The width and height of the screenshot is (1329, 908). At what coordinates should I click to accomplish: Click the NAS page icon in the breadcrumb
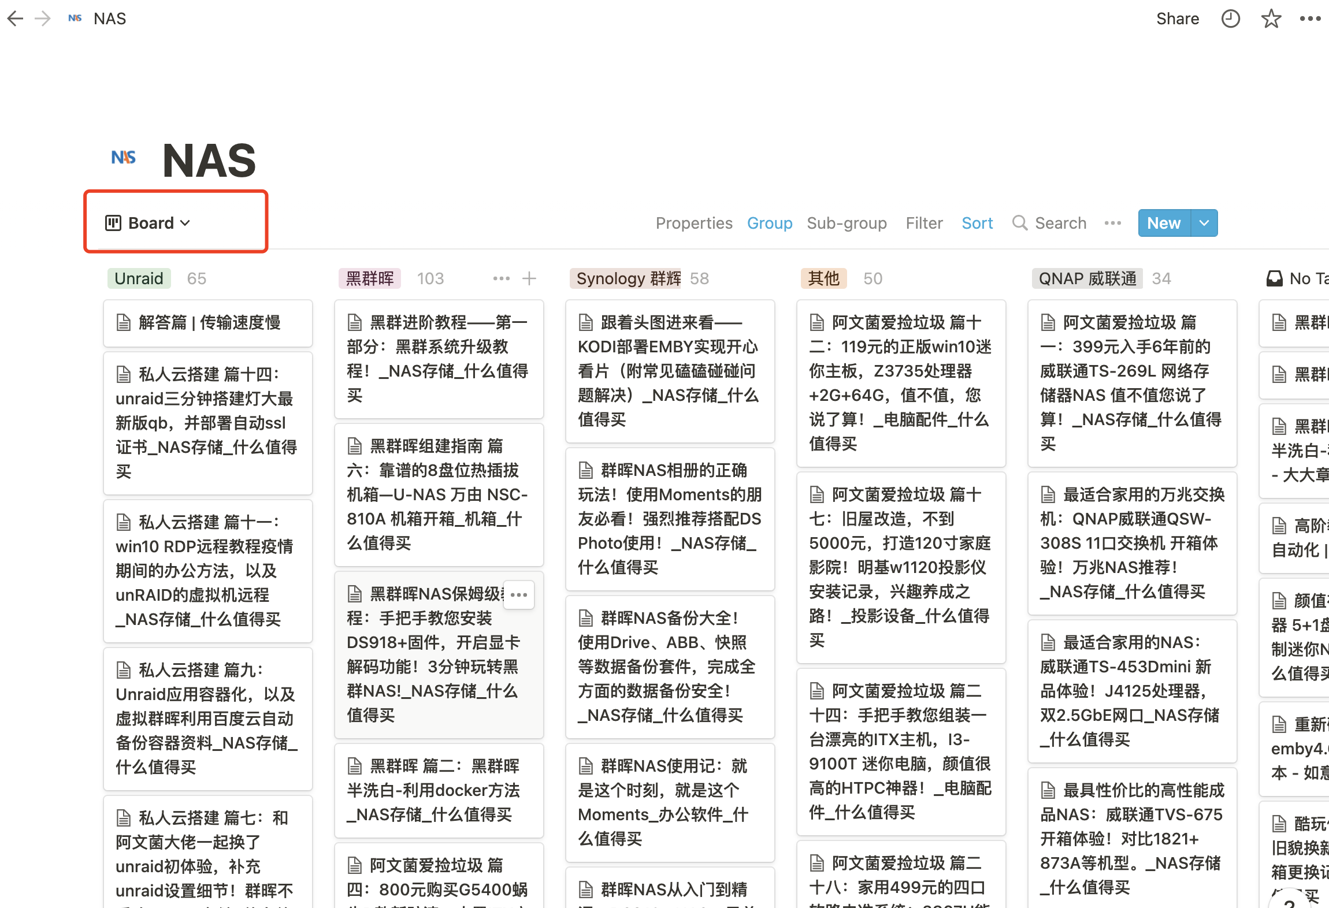[x=75, y=18]
